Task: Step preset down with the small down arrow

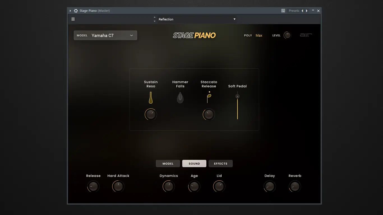Action: pos(154,21)
